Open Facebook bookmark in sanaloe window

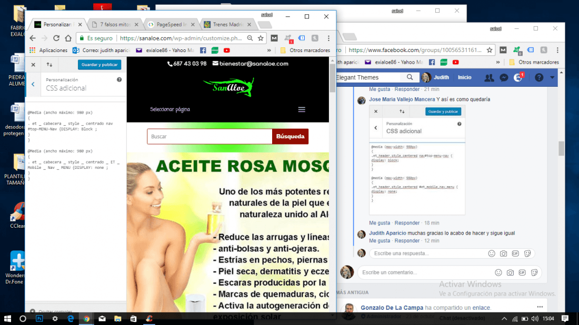point(203,50)
